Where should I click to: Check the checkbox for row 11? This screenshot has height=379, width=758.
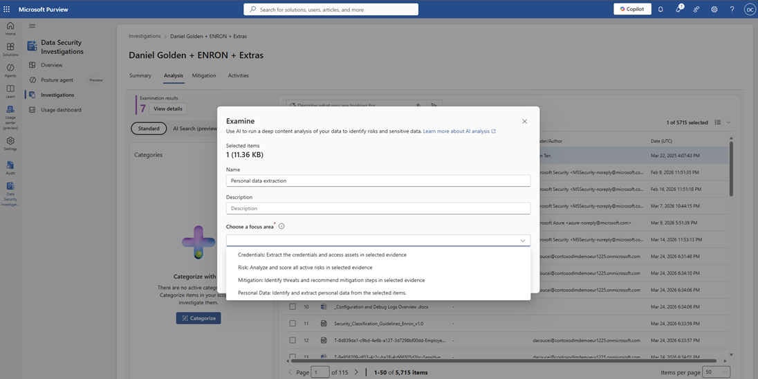293,324
